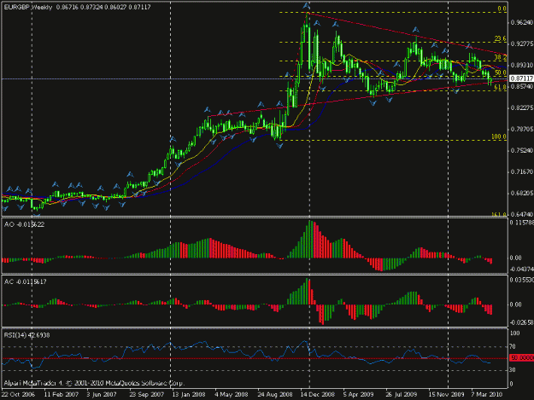Screen dimensions: 534x400
Task: Click the 0.78705 price axis value
Action: (521, 129)
